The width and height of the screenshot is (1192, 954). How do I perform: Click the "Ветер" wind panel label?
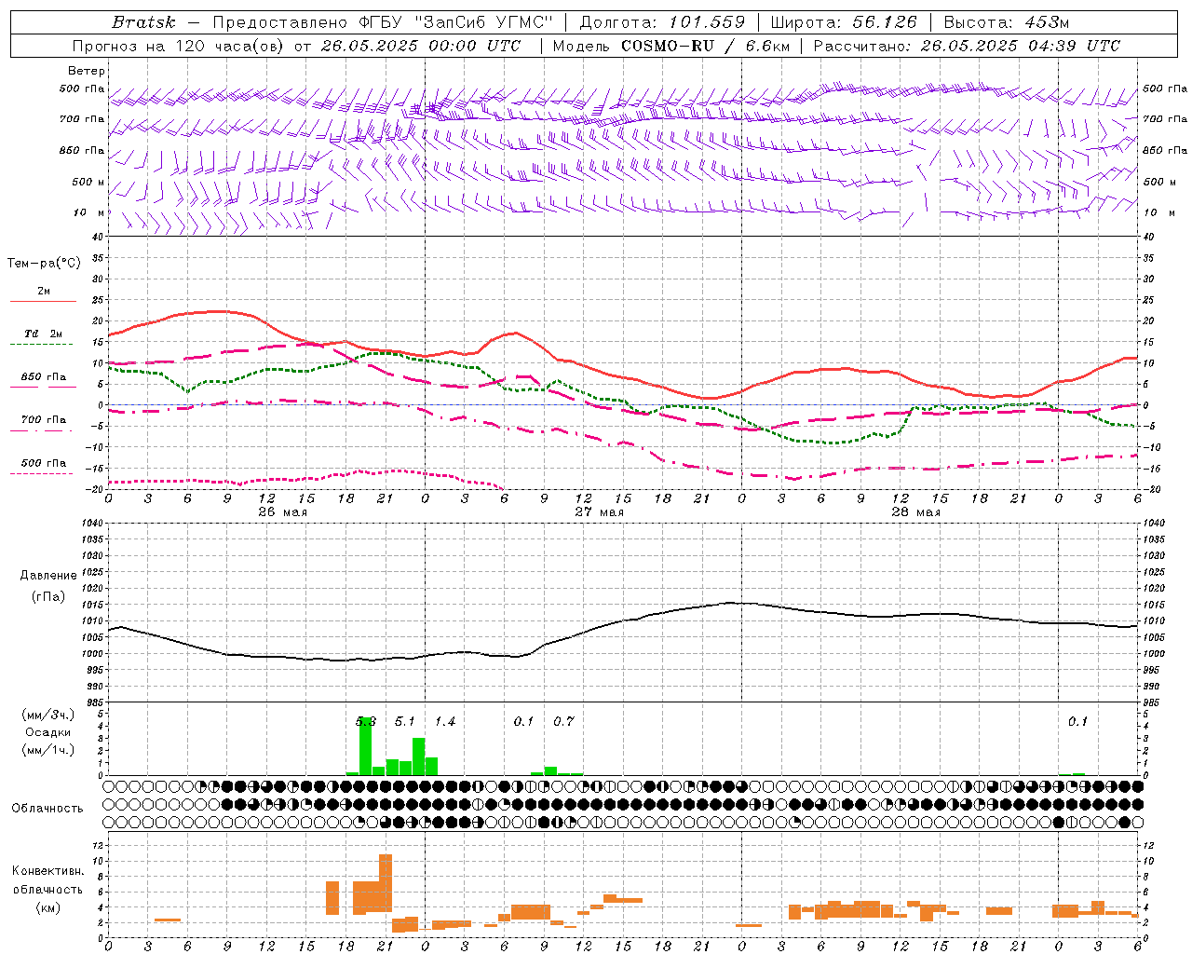[86, 71]
